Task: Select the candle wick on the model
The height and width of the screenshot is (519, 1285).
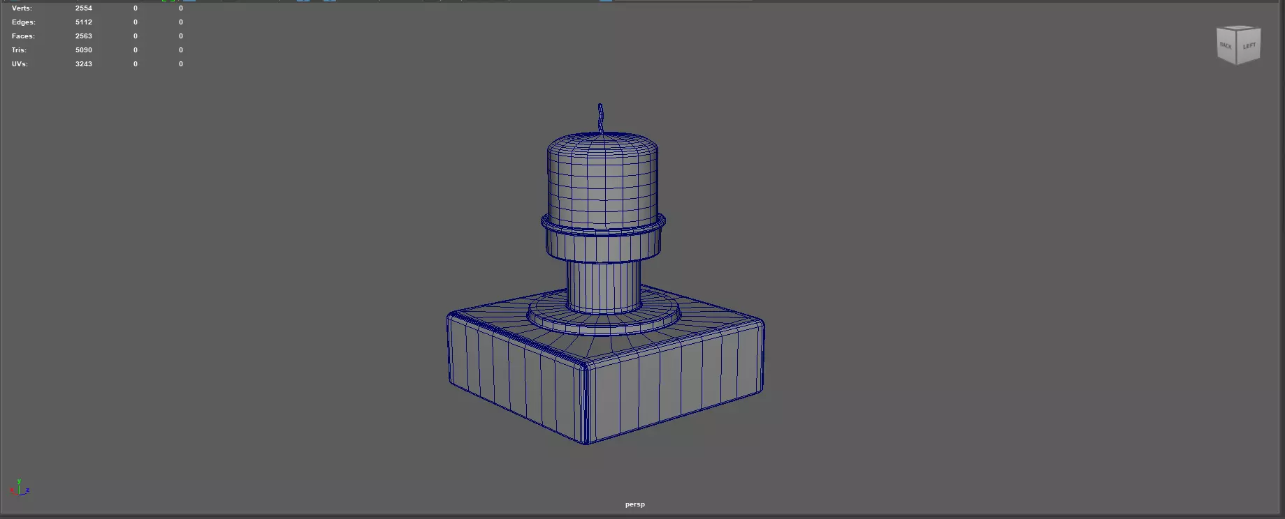Action: tap(600, 119)
